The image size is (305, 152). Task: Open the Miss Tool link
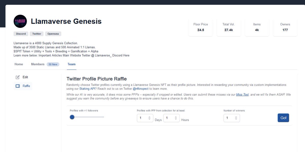(242, 94)
